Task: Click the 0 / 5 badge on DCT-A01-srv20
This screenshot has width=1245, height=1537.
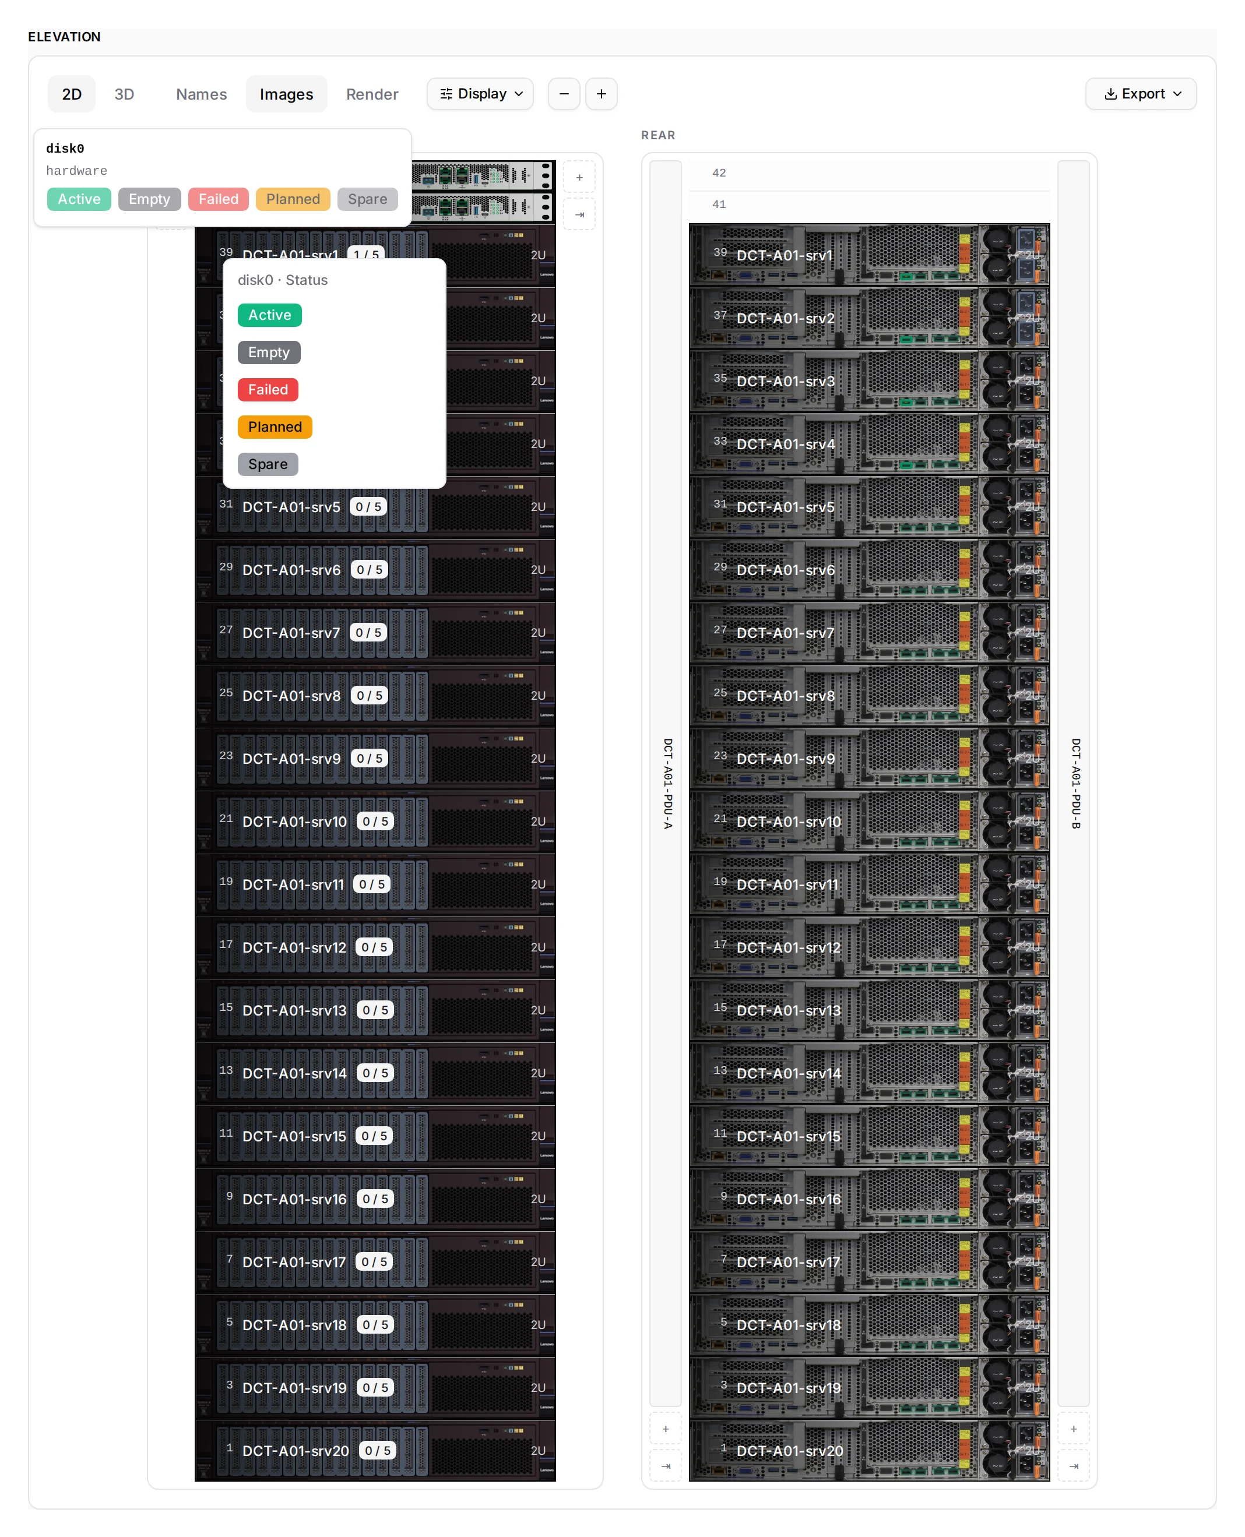Action: pos(377,1450)
